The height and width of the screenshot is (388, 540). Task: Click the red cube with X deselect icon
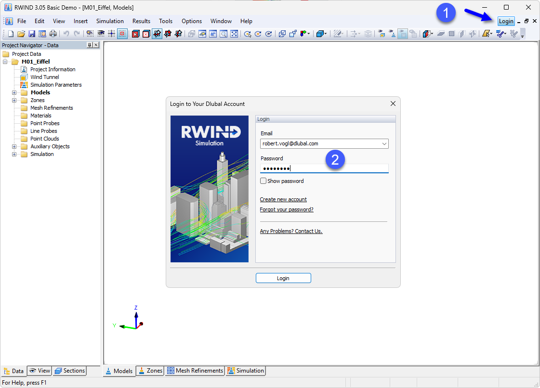pos(146,34)
